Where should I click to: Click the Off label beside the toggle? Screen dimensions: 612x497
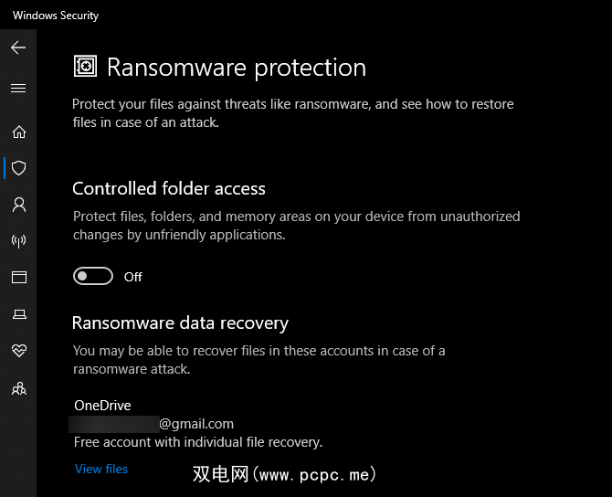pyautogui.click(x=133, y=277)
